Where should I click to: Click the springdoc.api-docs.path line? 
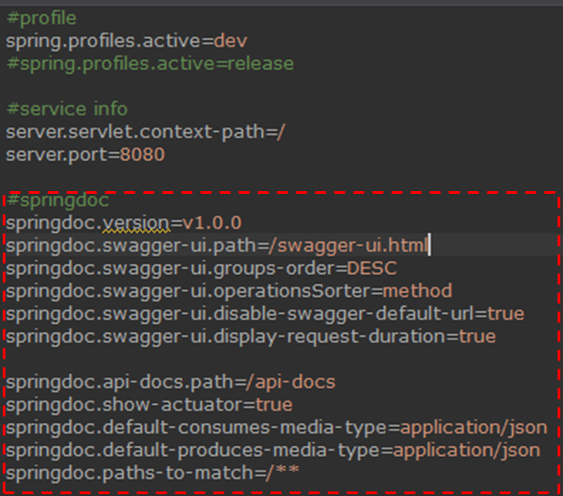click(171, 382)
